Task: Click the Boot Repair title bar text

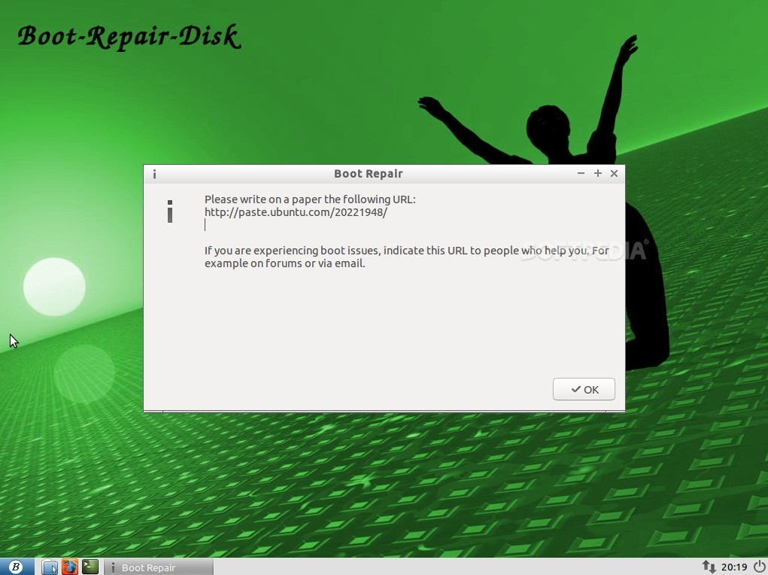Action: coord(369,174)
